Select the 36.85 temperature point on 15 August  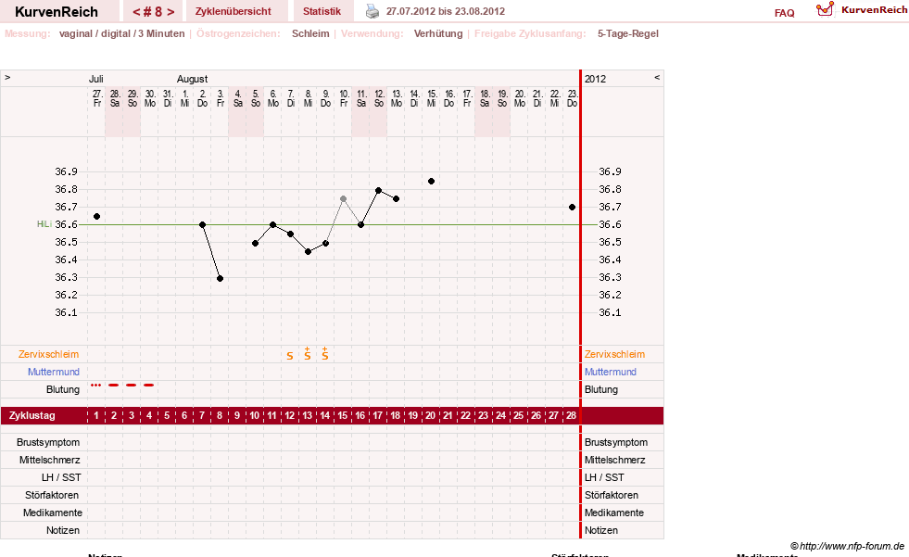coord(431,182)
